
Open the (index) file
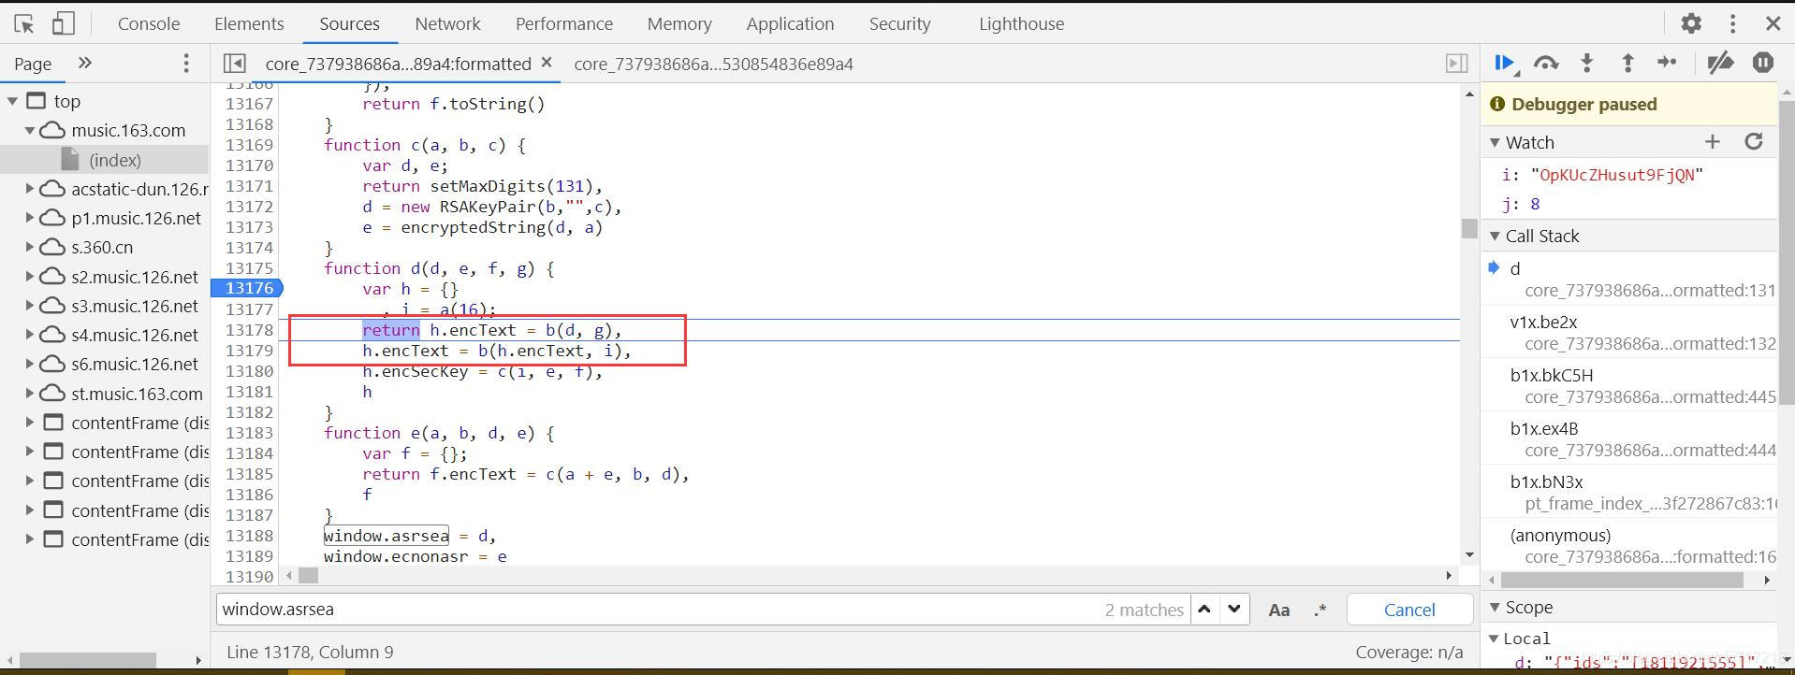(115, 160)
